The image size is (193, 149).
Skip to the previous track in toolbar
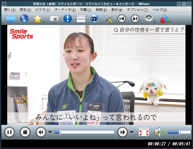click(121, 19)
